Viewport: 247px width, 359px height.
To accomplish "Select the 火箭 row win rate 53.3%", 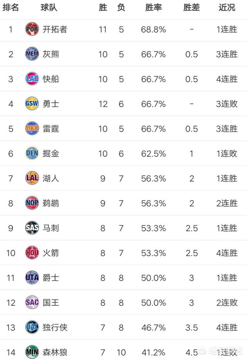I will (153, 253).
